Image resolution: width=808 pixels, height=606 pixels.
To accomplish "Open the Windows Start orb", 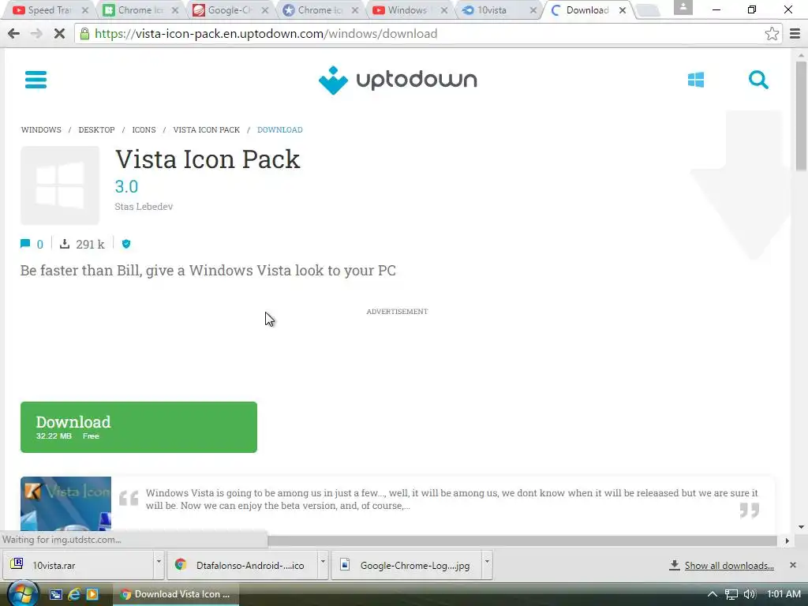I will (x=23, y=593).
